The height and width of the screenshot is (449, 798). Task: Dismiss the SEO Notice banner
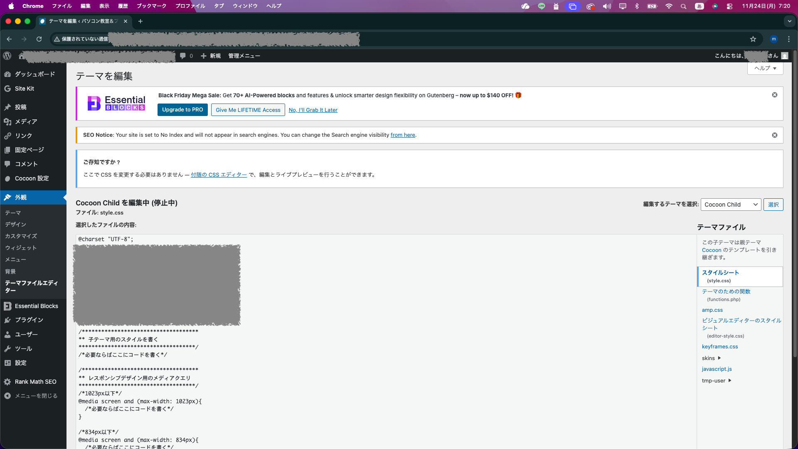(x=775, y=135)
